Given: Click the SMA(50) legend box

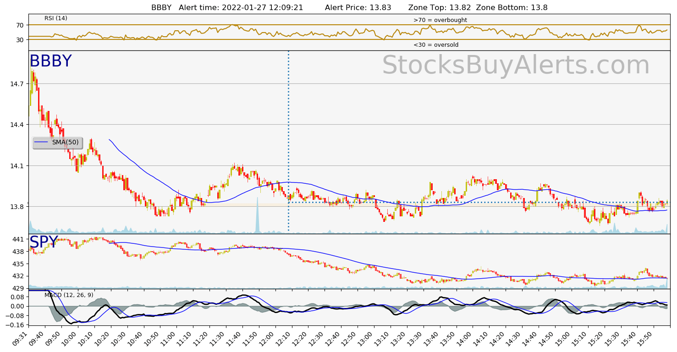Looking at the screenshot, I should pos(57,143).
